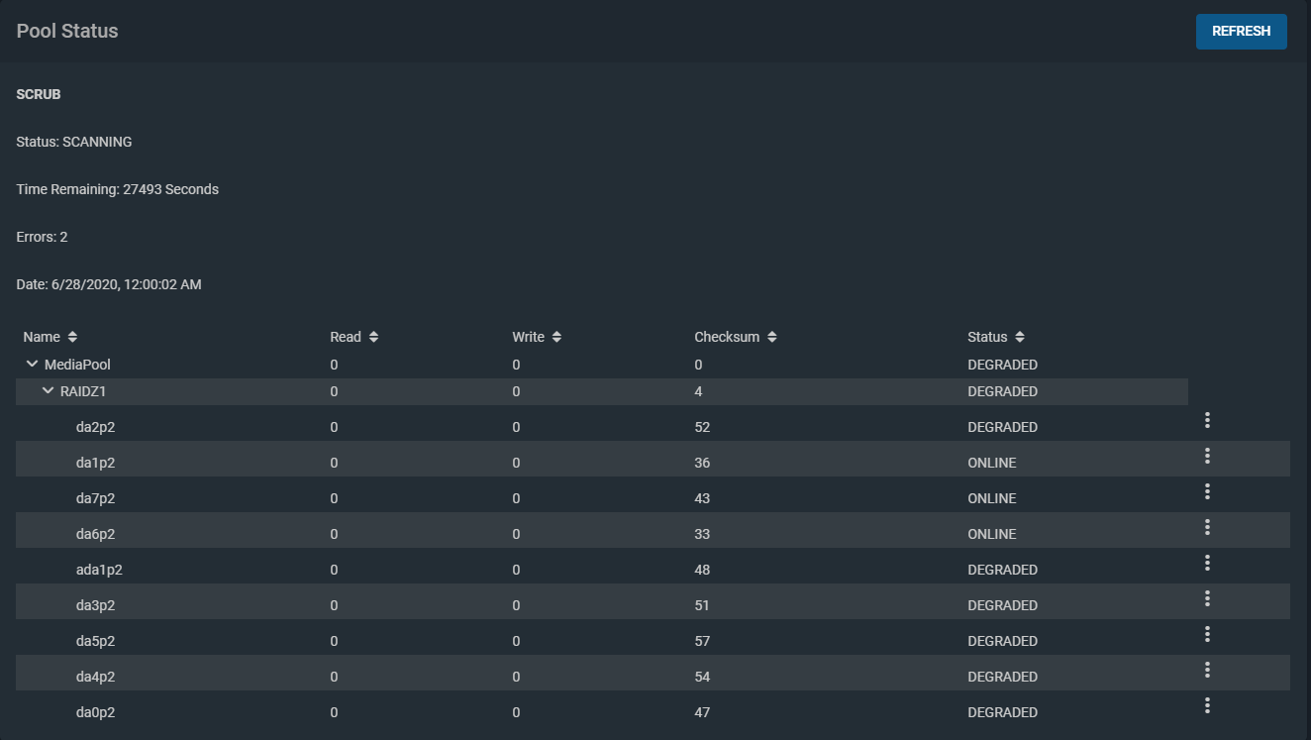Click the REFRESH button
The height and width of the screenshot is (740, 1311).
pyautogui.click(x=1241, y=32)
